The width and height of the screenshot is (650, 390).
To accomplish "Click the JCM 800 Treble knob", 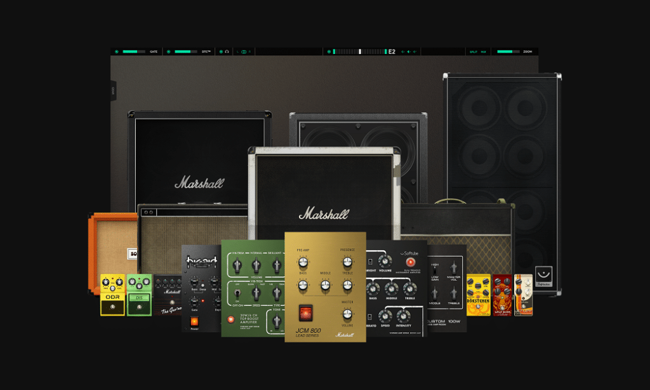I will coord(347,285).
